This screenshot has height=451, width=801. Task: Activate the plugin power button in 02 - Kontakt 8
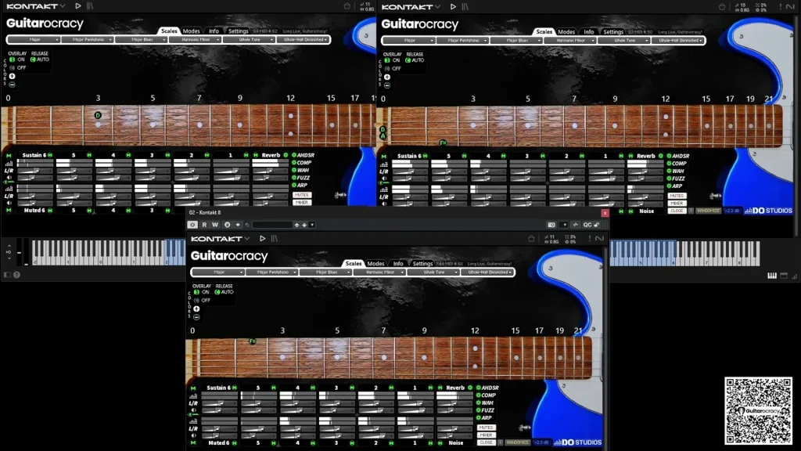pyautogui.click(x=192, y=225)
